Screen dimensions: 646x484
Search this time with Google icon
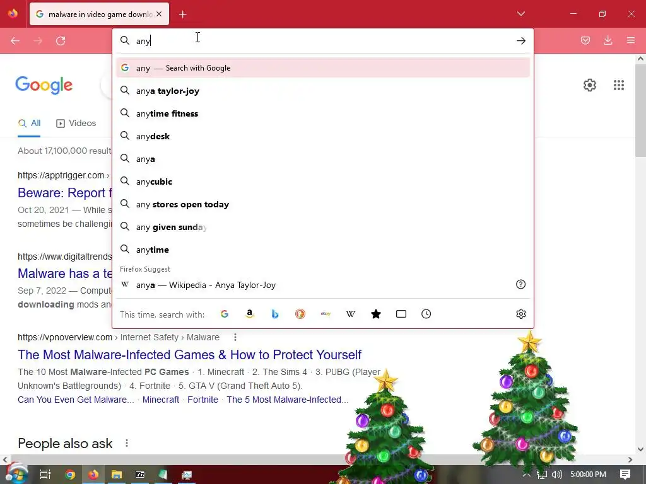point(225,314)
